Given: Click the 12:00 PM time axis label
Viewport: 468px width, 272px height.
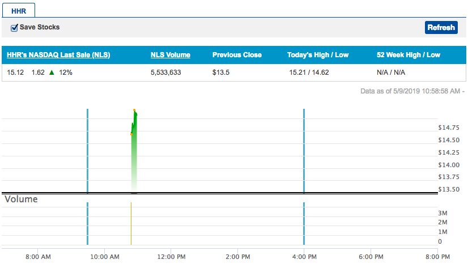Looking at the screenshot, I should [171, 257].
